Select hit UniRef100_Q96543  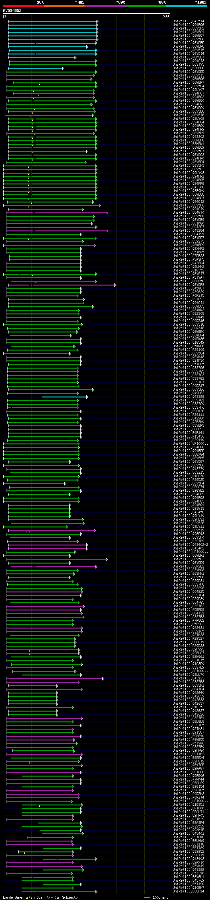189,534
